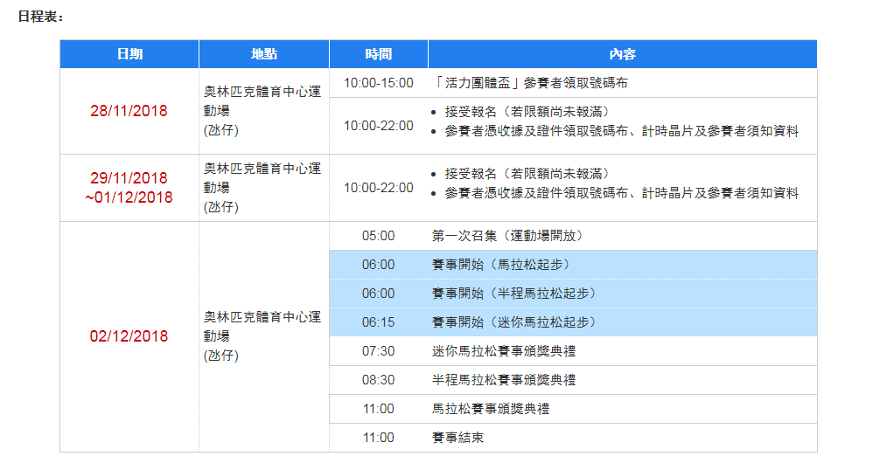Click the 10:00-15:00 time cell
The height and width of the screenshot is (470, 873).
[378, 83]
